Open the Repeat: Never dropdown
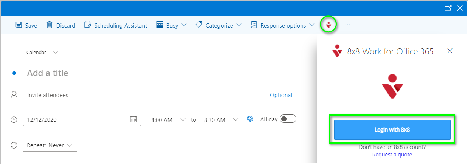 click(x=50, y=145)
